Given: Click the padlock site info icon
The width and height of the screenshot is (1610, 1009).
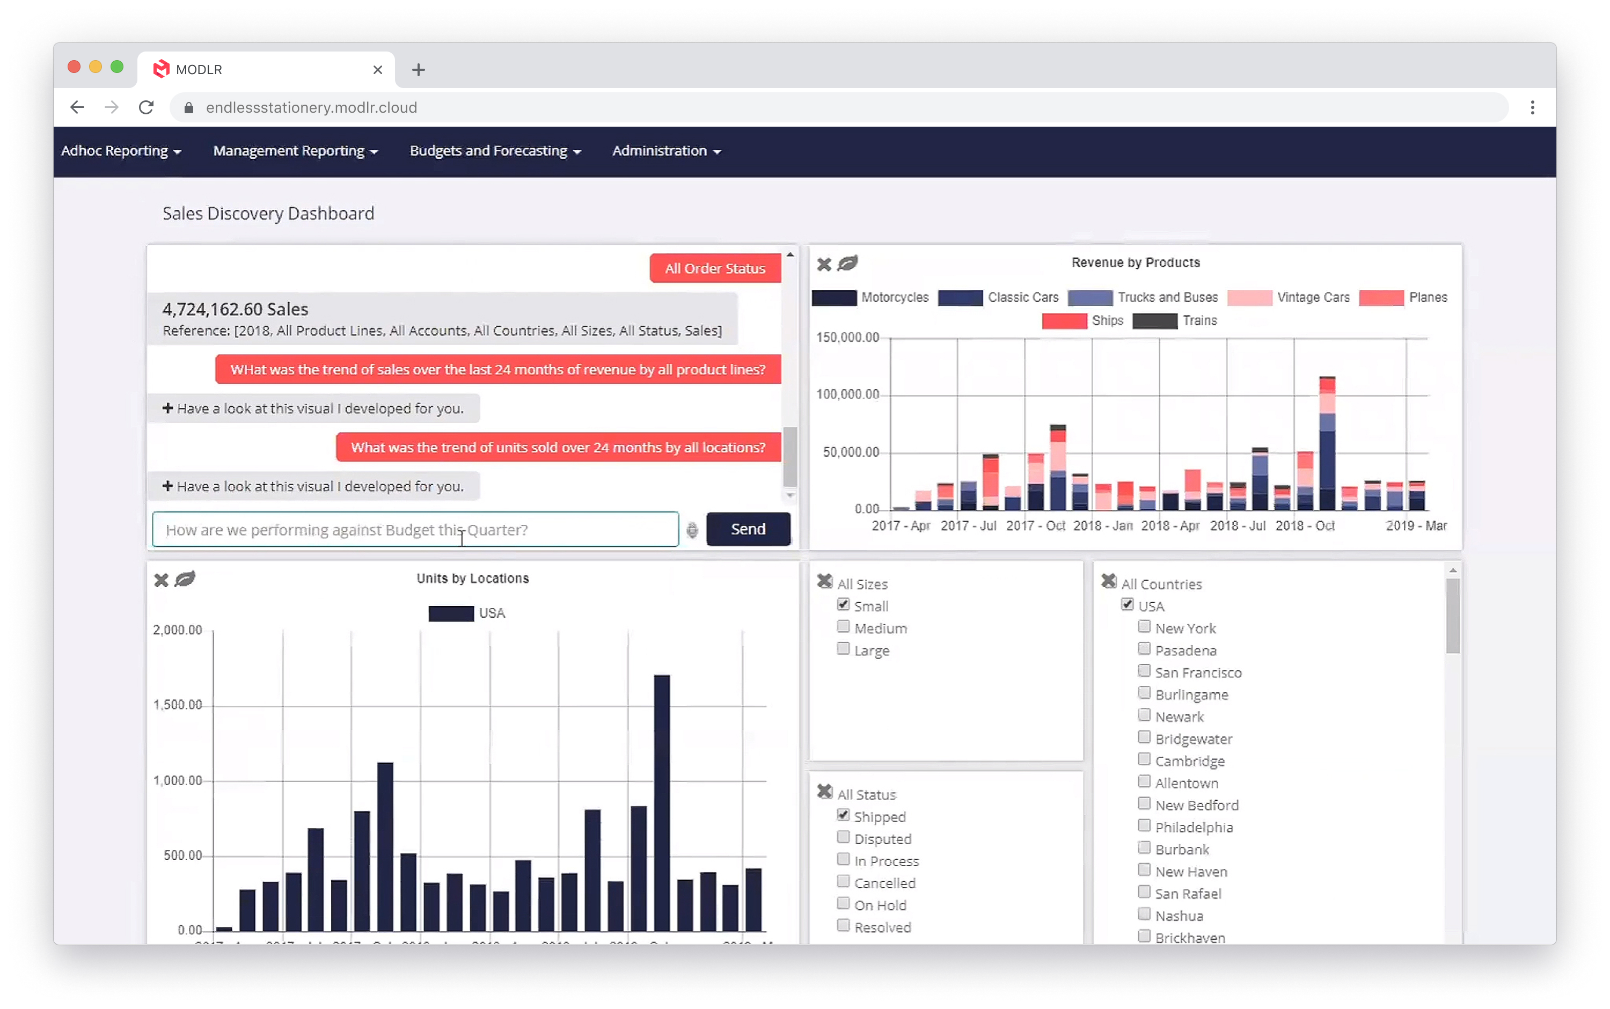Looking at the screenshot, I should [x=189, y=107].
